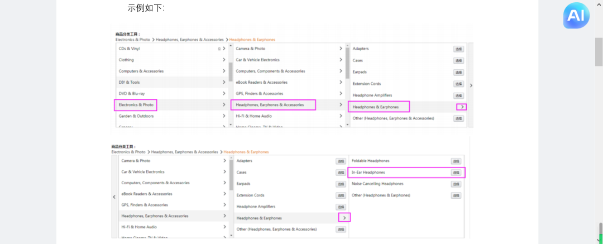Screen dimensions: 603x244
Task: Click 选择 next to Noise Cancelling Headphones
Action: coord(456,184)
